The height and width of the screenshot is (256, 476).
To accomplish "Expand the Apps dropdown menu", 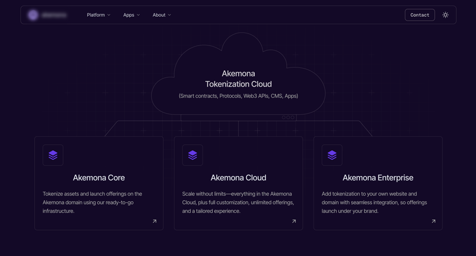I will click(131, 15).
